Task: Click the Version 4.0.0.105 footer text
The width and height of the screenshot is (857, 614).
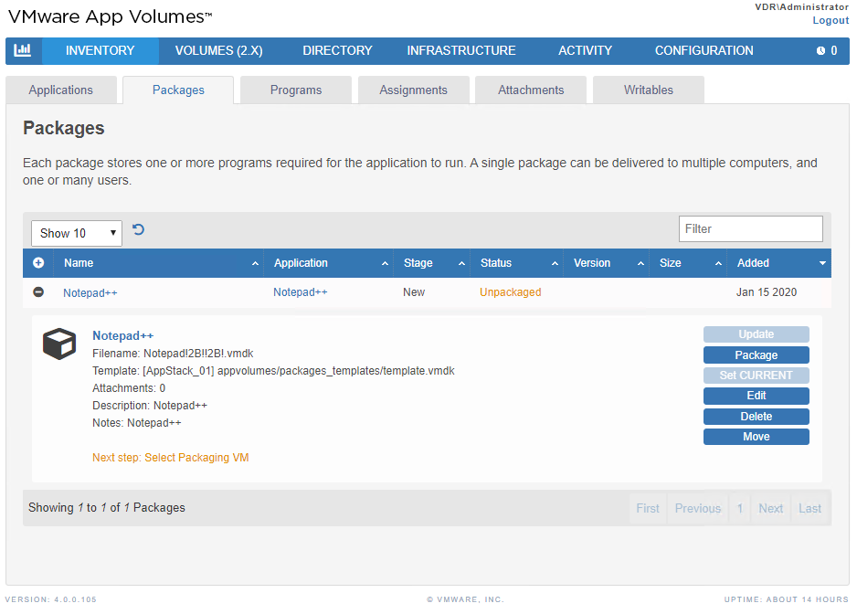Action: [x=51, y=599]
